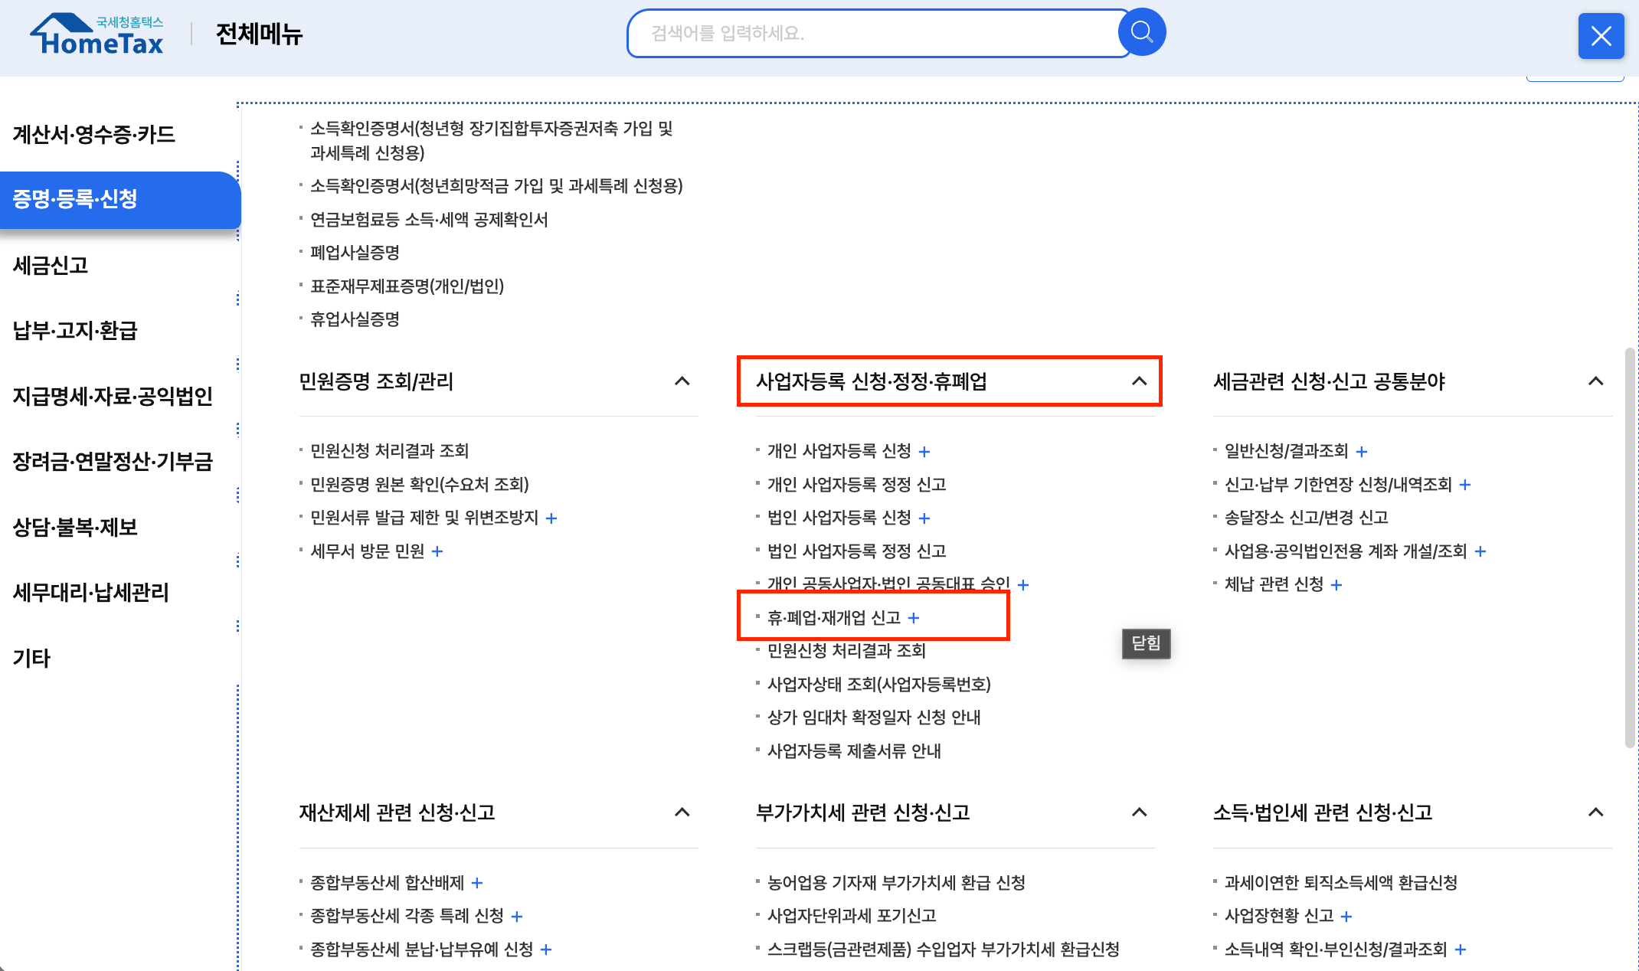Image resolution: width=1639 pixels, height=971 pixels.
Task: Collapse the 민원증명 조회/관리 section
Action: (x=682, y=381)
